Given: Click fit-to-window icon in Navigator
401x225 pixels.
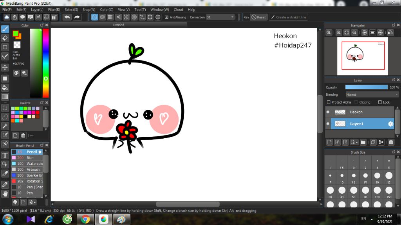Looking at the screenshot, I should pos(347,33).
